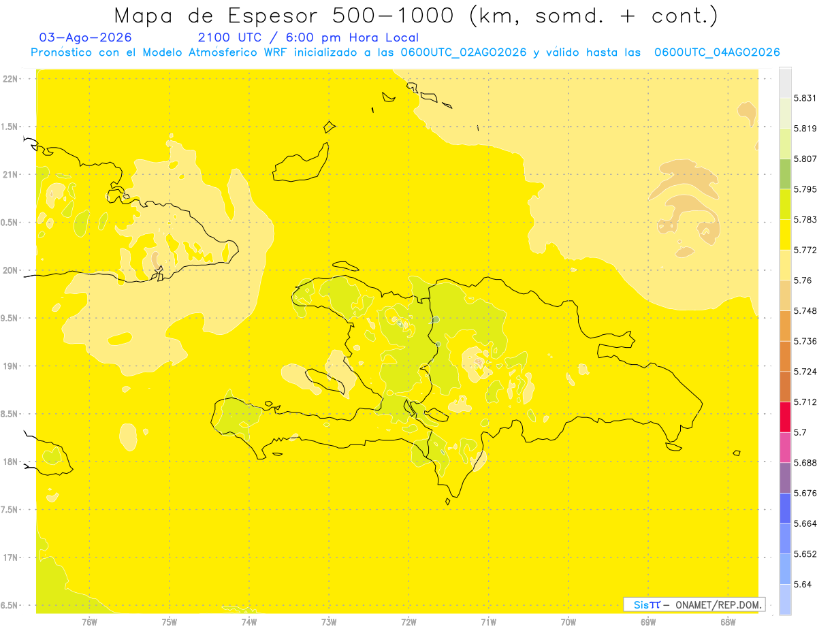Click the legend value 5.676
Screen dimensions: 817x631
[x=805, y=493]
